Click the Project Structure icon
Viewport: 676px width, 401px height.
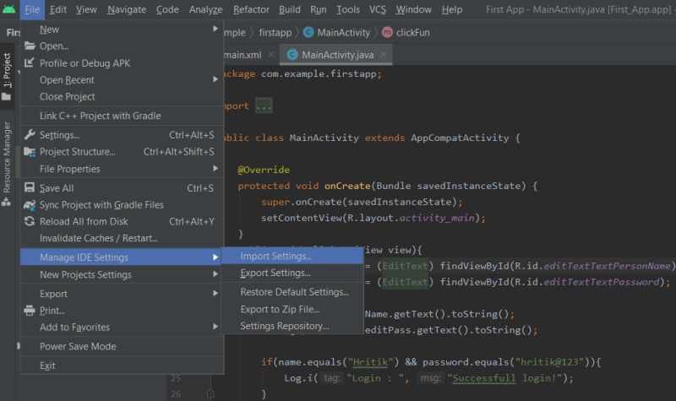pos(30,152)
